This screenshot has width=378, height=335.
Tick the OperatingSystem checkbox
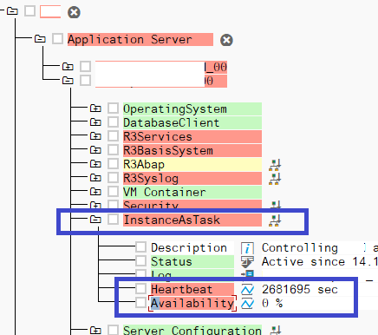[113, 108]
